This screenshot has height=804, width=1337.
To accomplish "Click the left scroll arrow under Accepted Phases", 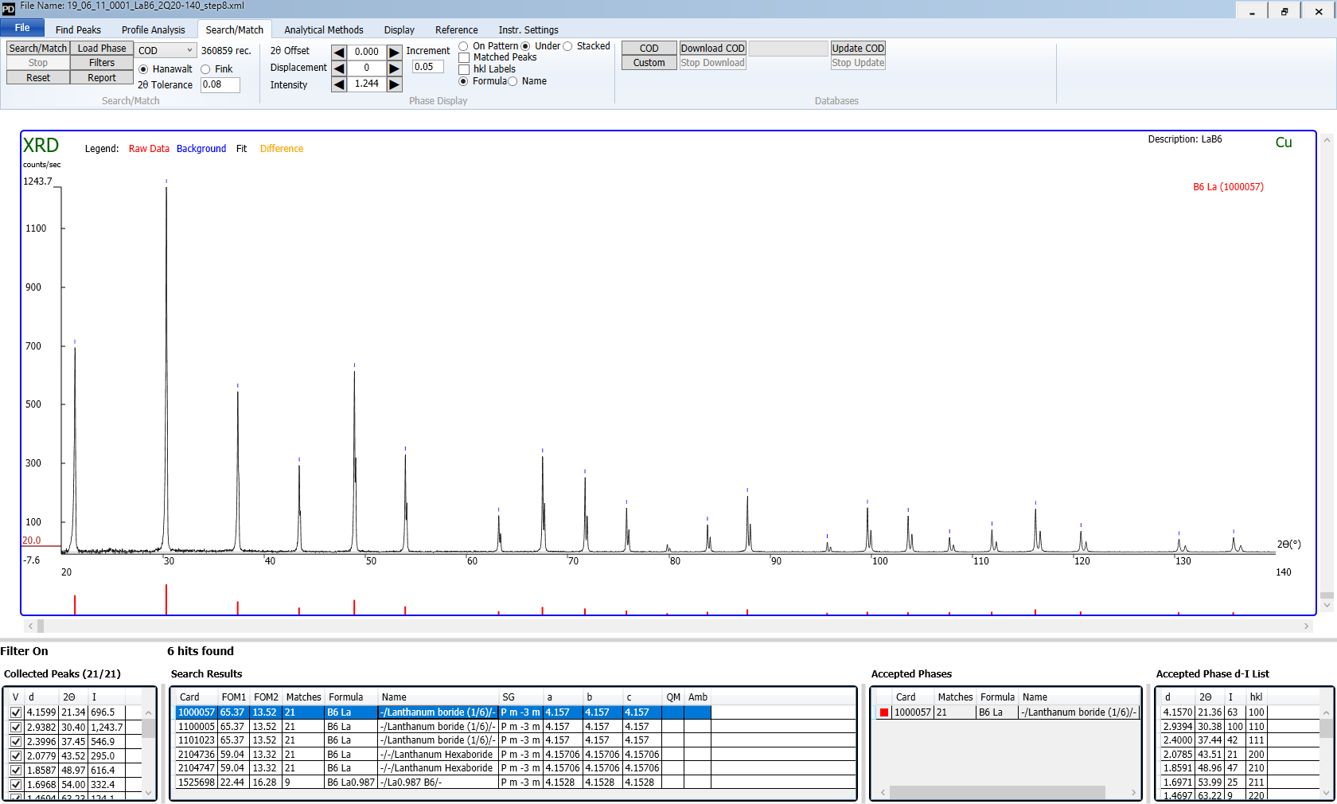I will click(x=881, y=792).
